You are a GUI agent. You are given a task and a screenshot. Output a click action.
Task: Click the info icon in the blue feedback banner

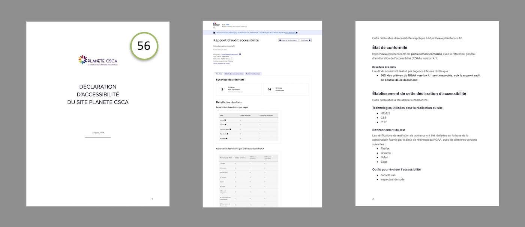click(x=214, y=33)
